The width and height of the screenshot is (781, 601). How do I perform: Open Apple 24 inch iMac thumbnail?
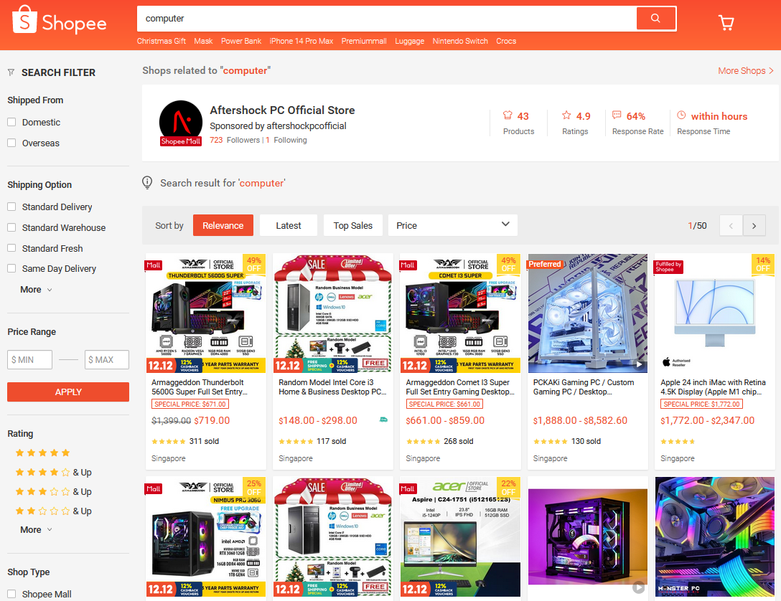(715, 313)
